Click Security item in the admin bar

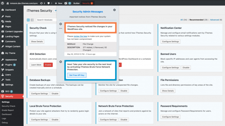click(x=87, y=3)
